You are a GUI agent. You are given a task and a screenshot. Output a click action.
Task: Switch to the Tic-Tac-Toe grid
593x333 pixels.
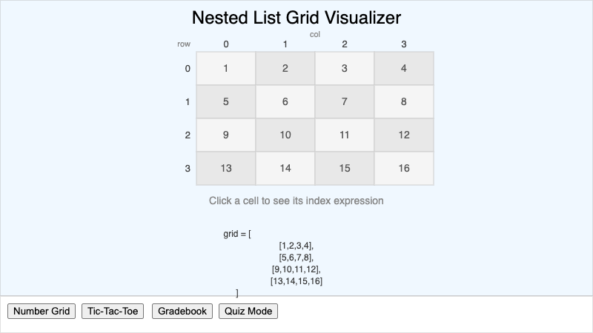point(113,312)
